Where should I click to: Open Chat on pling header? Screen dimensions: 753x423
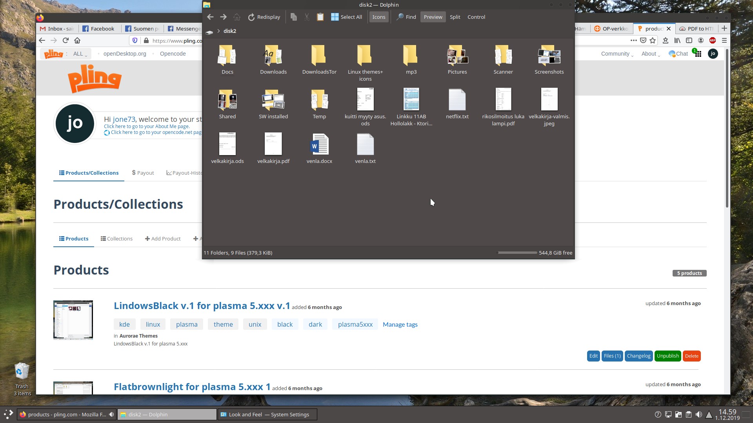(678, 54)
